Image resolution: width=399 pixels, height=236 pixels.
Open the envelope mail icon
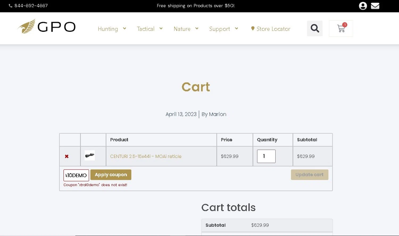click(x=375, y=6)
